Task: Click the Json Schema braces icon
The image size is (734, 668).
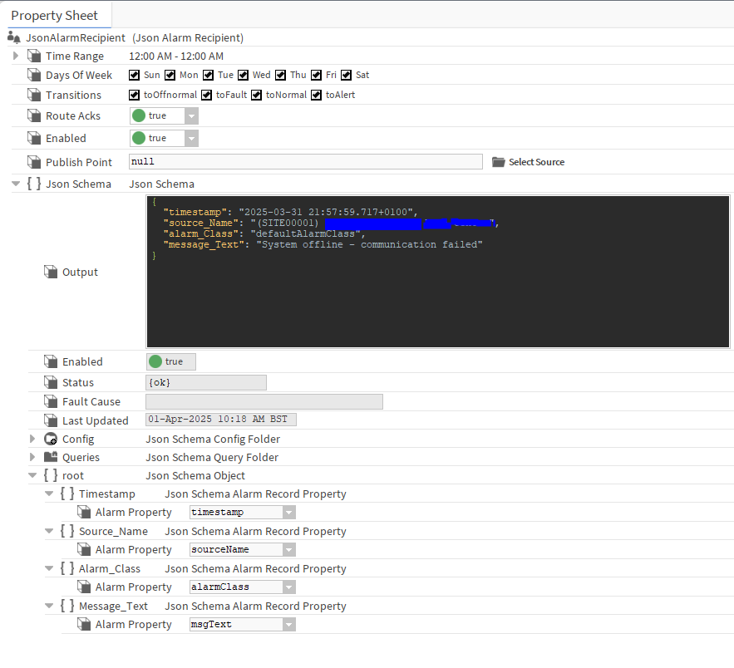Action: [34, 184]
